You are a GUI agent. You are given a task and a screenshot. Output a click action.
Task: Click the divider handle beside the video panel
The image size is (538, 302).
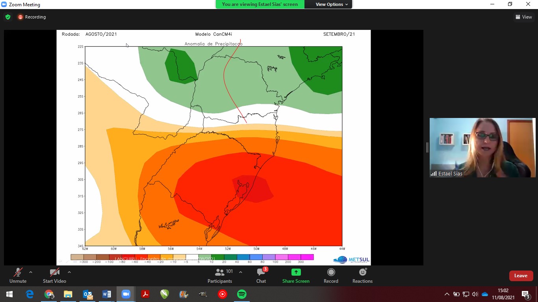[427, 147]
